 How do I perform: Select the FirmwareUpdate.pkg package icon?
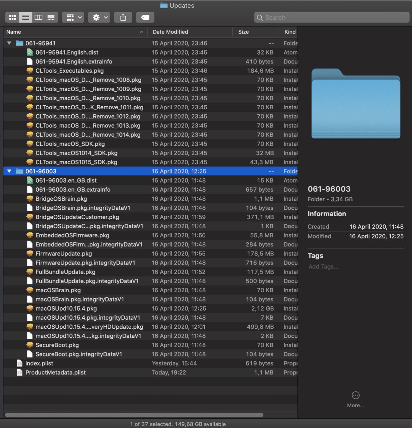[30, 253]
